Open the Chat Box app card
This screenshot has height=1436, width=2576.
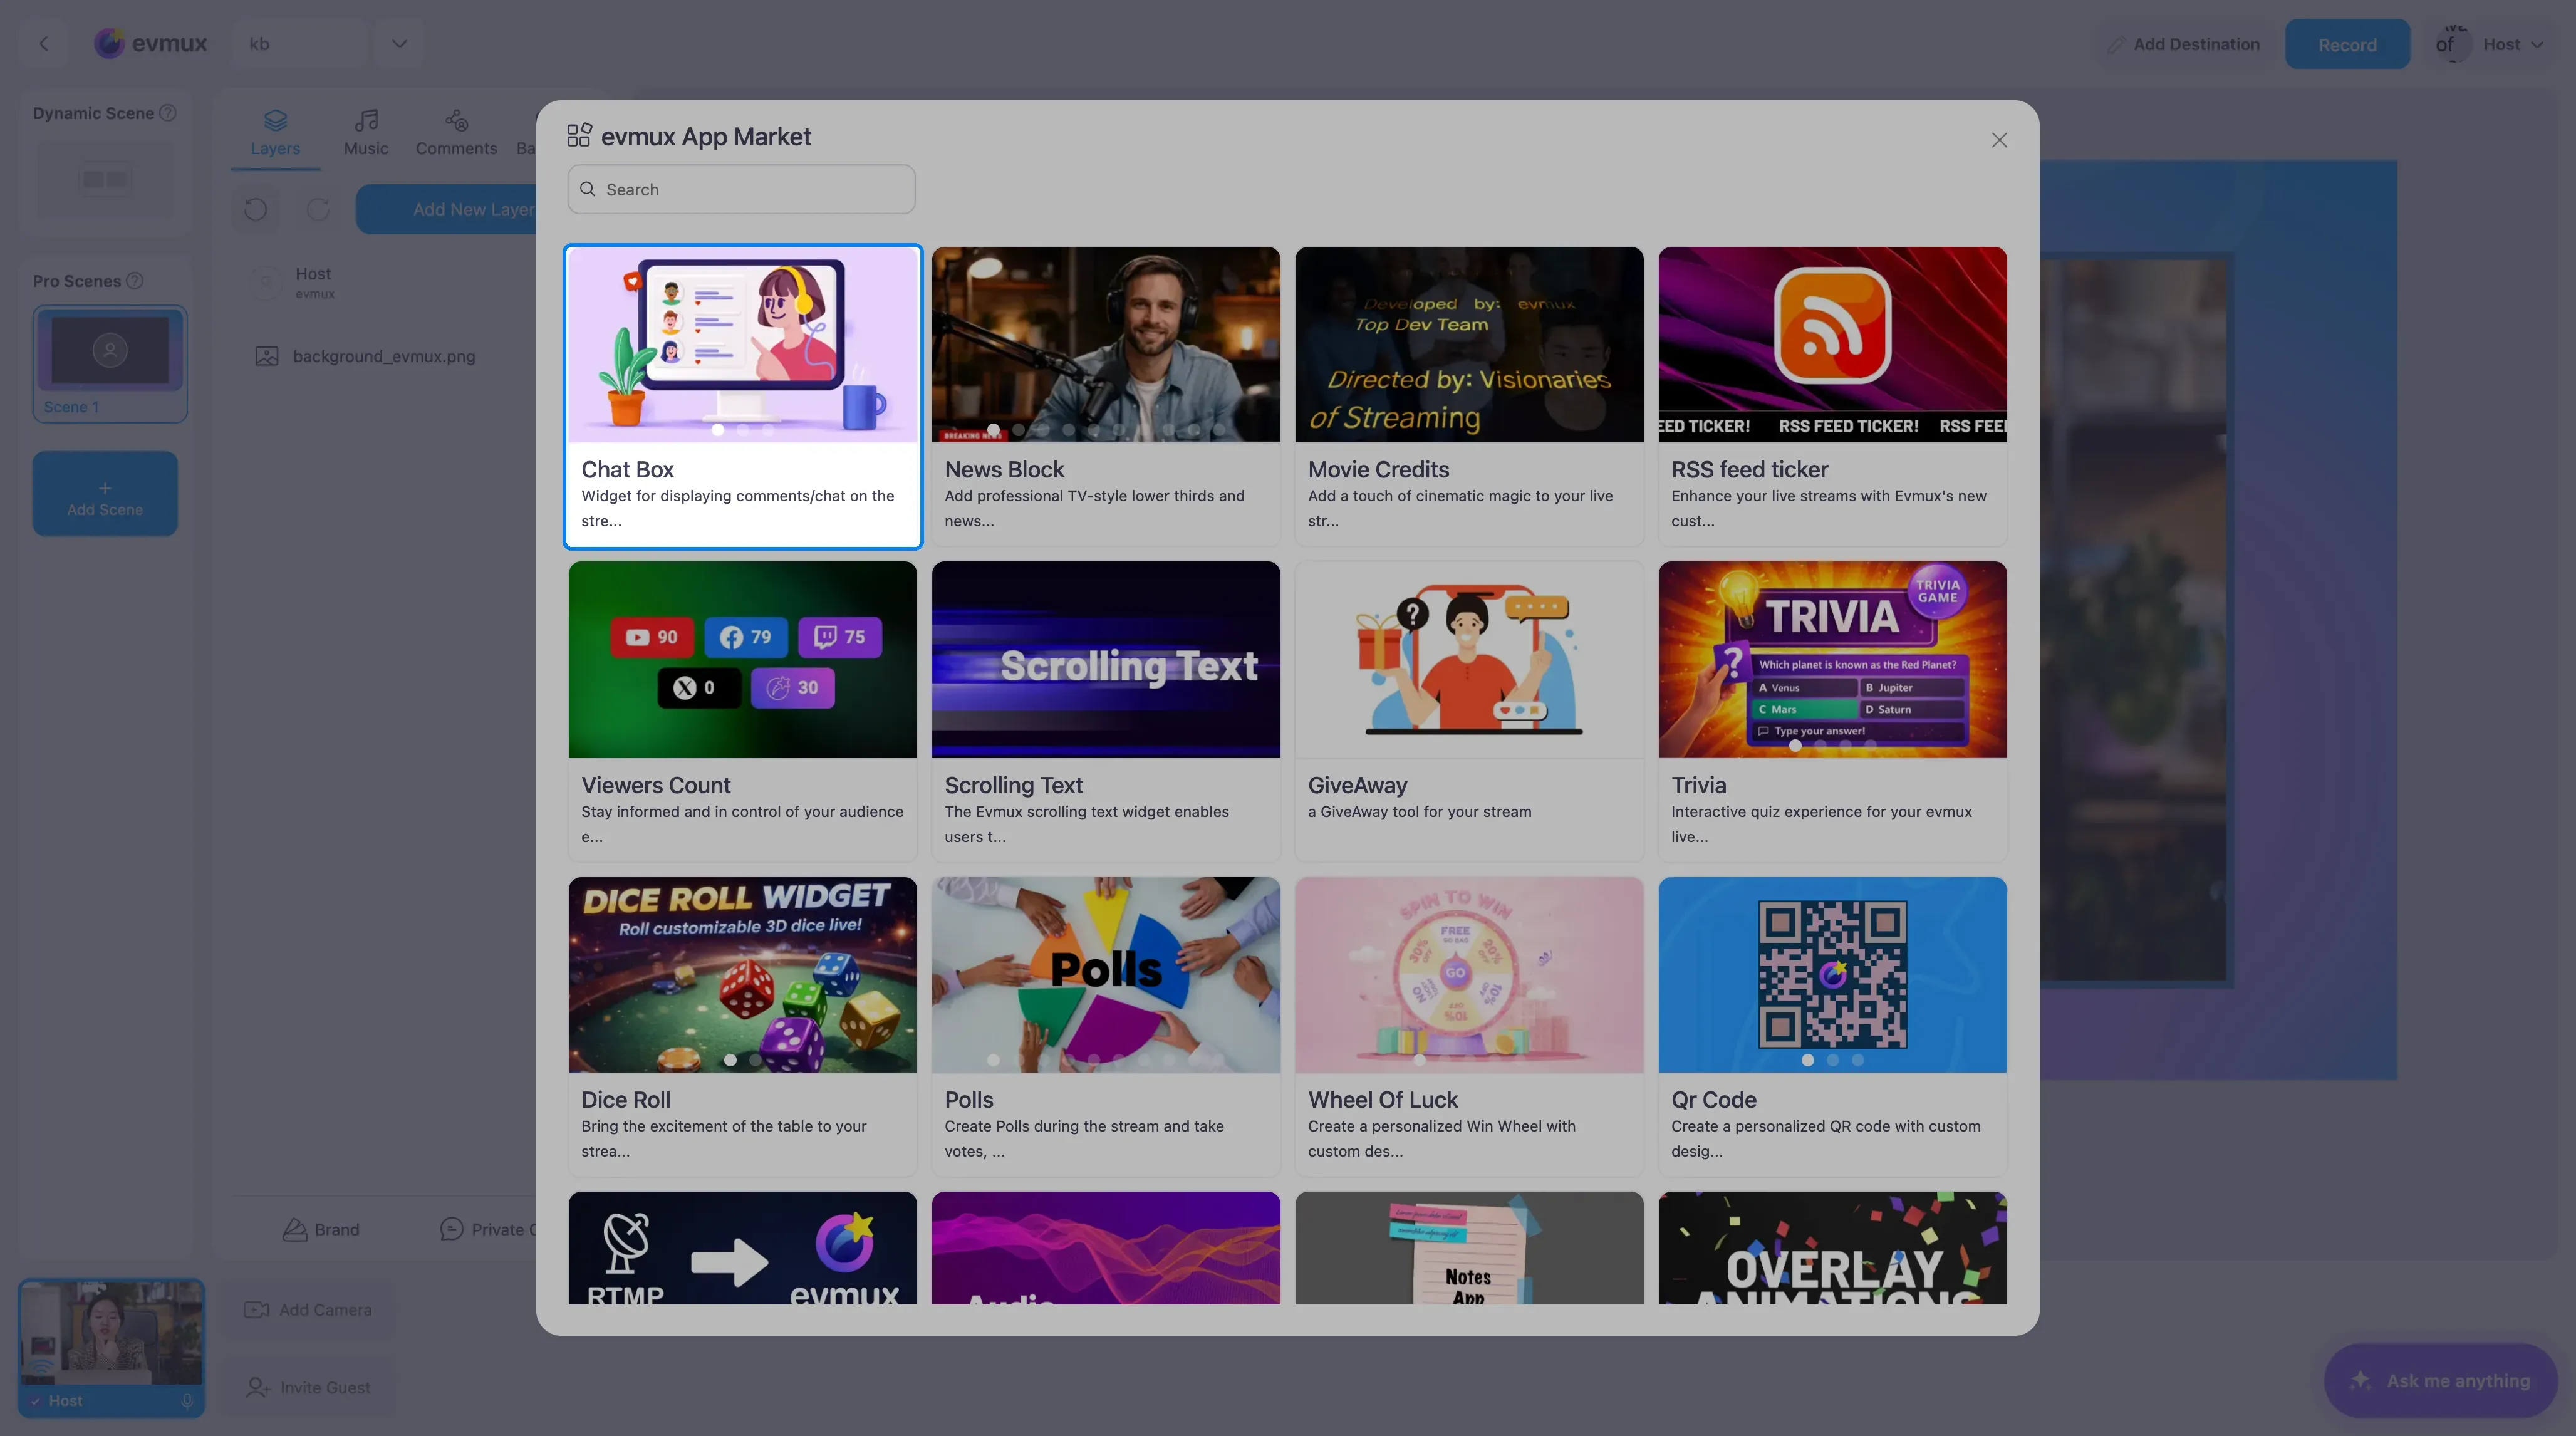[x=742, y=396]
